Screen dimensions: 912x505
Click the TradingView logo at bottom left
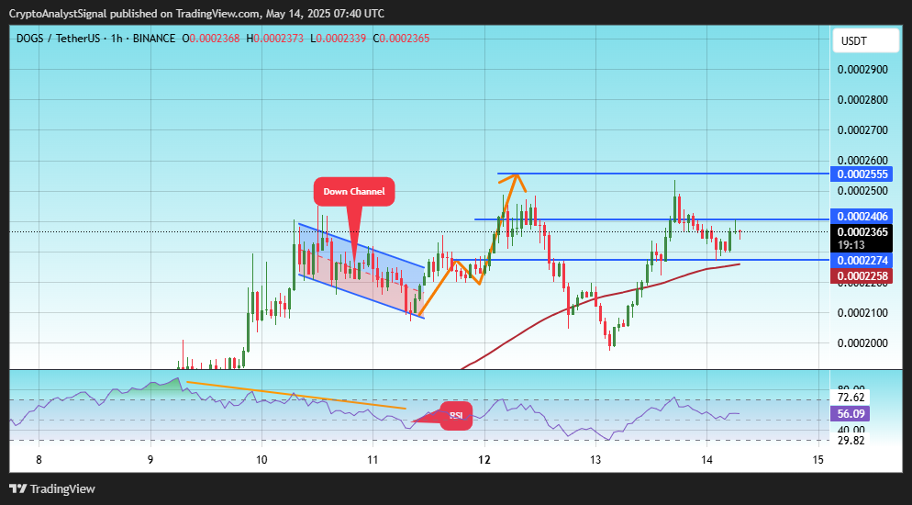tap(52, 488)
